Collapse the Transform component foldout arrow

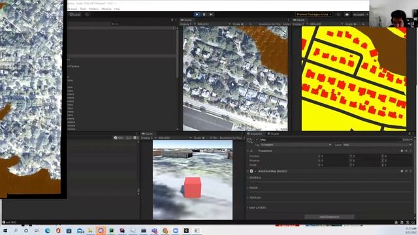coord(248,151)
